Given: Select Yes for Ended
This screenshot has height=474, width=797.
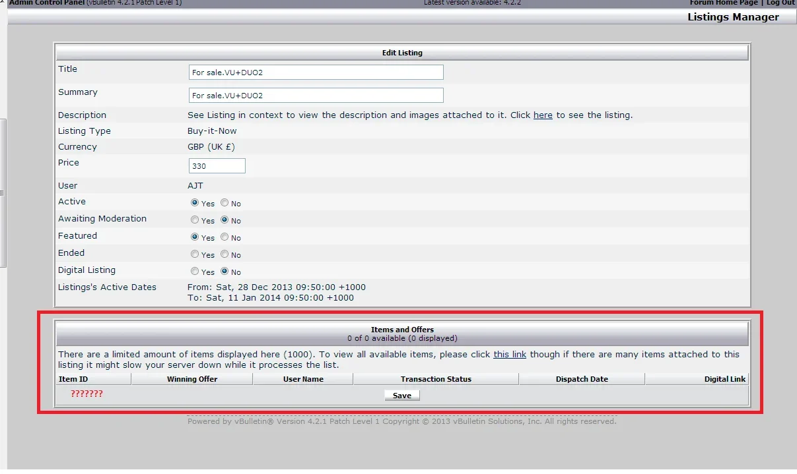Looking at the screenshot, I should coord(195,254).
